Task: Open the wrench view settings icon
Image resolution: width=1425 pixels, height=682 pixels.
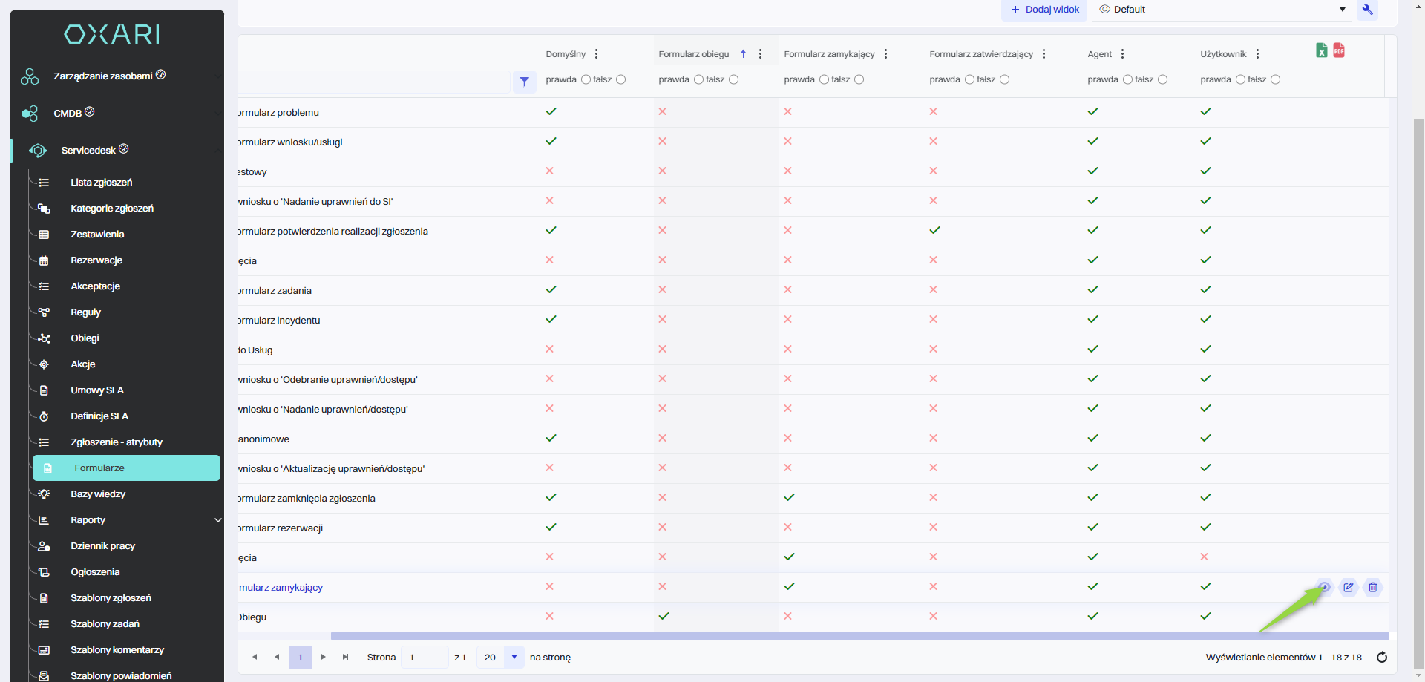Action: click(x=1367, y=10)
